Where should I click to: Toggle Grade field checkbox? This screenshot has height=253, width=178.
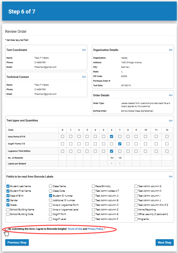coord(8,205)
